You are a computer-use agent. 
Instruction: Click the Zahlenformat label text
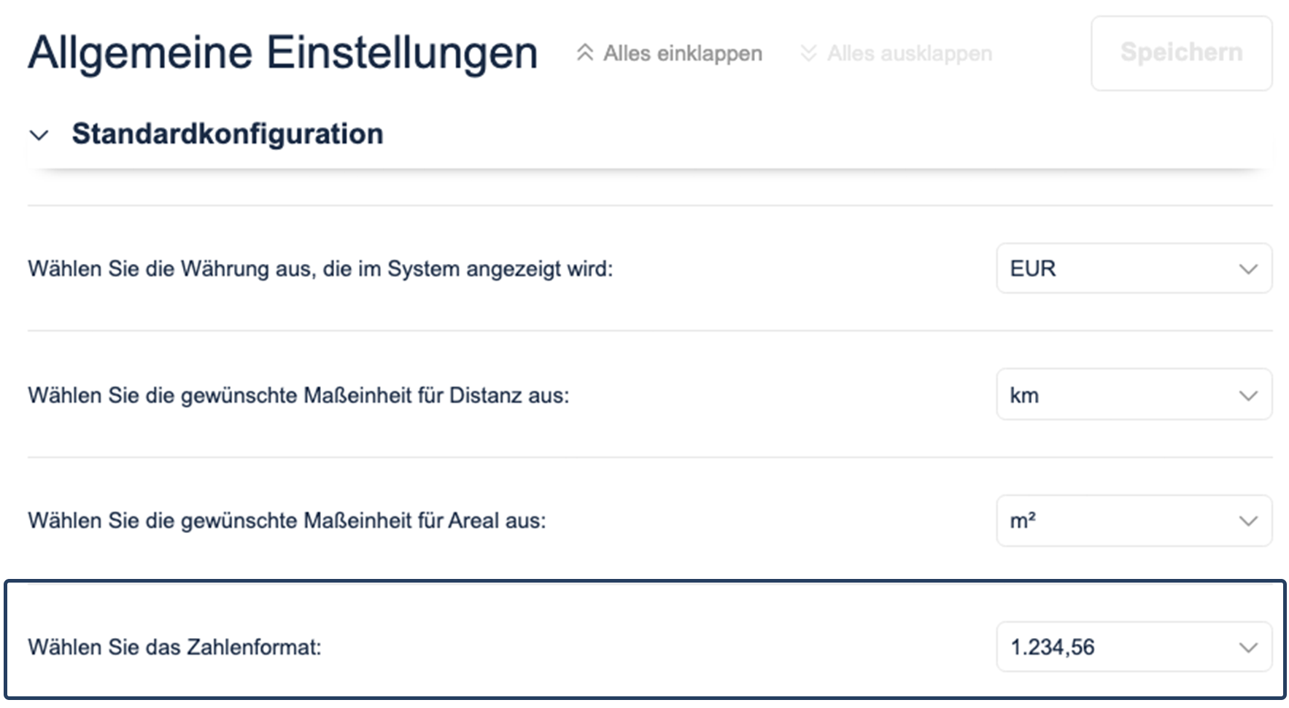(x=174, y=647)
